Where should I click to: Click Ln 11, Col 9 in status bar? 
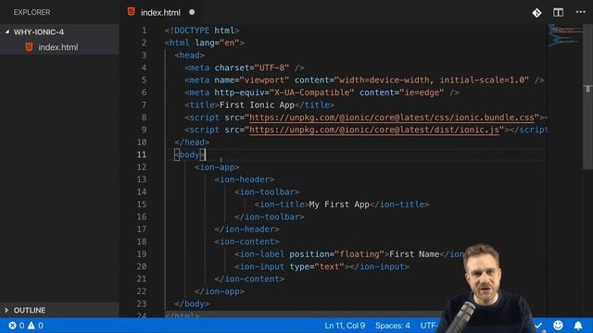pos(345,326)
